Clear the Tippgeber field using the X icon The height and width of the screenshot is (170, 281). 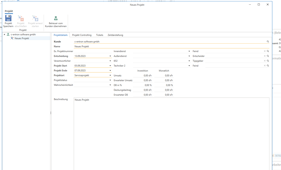tap(265, 61)
